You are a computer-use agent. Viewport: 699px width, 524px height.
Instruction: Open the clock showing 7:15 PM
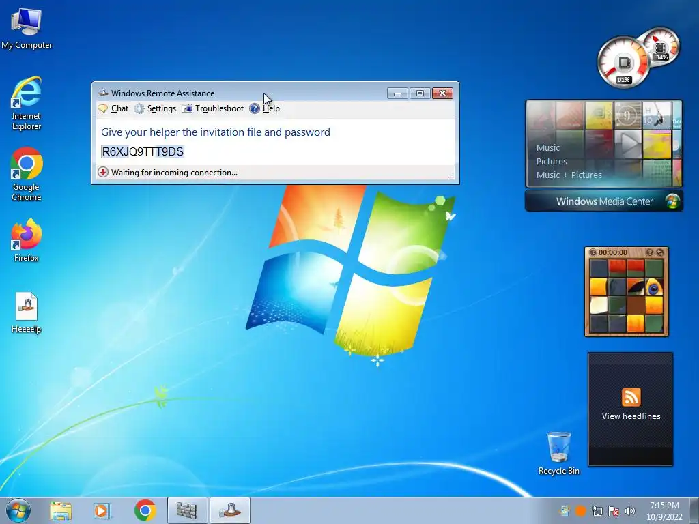pos(664,510)
